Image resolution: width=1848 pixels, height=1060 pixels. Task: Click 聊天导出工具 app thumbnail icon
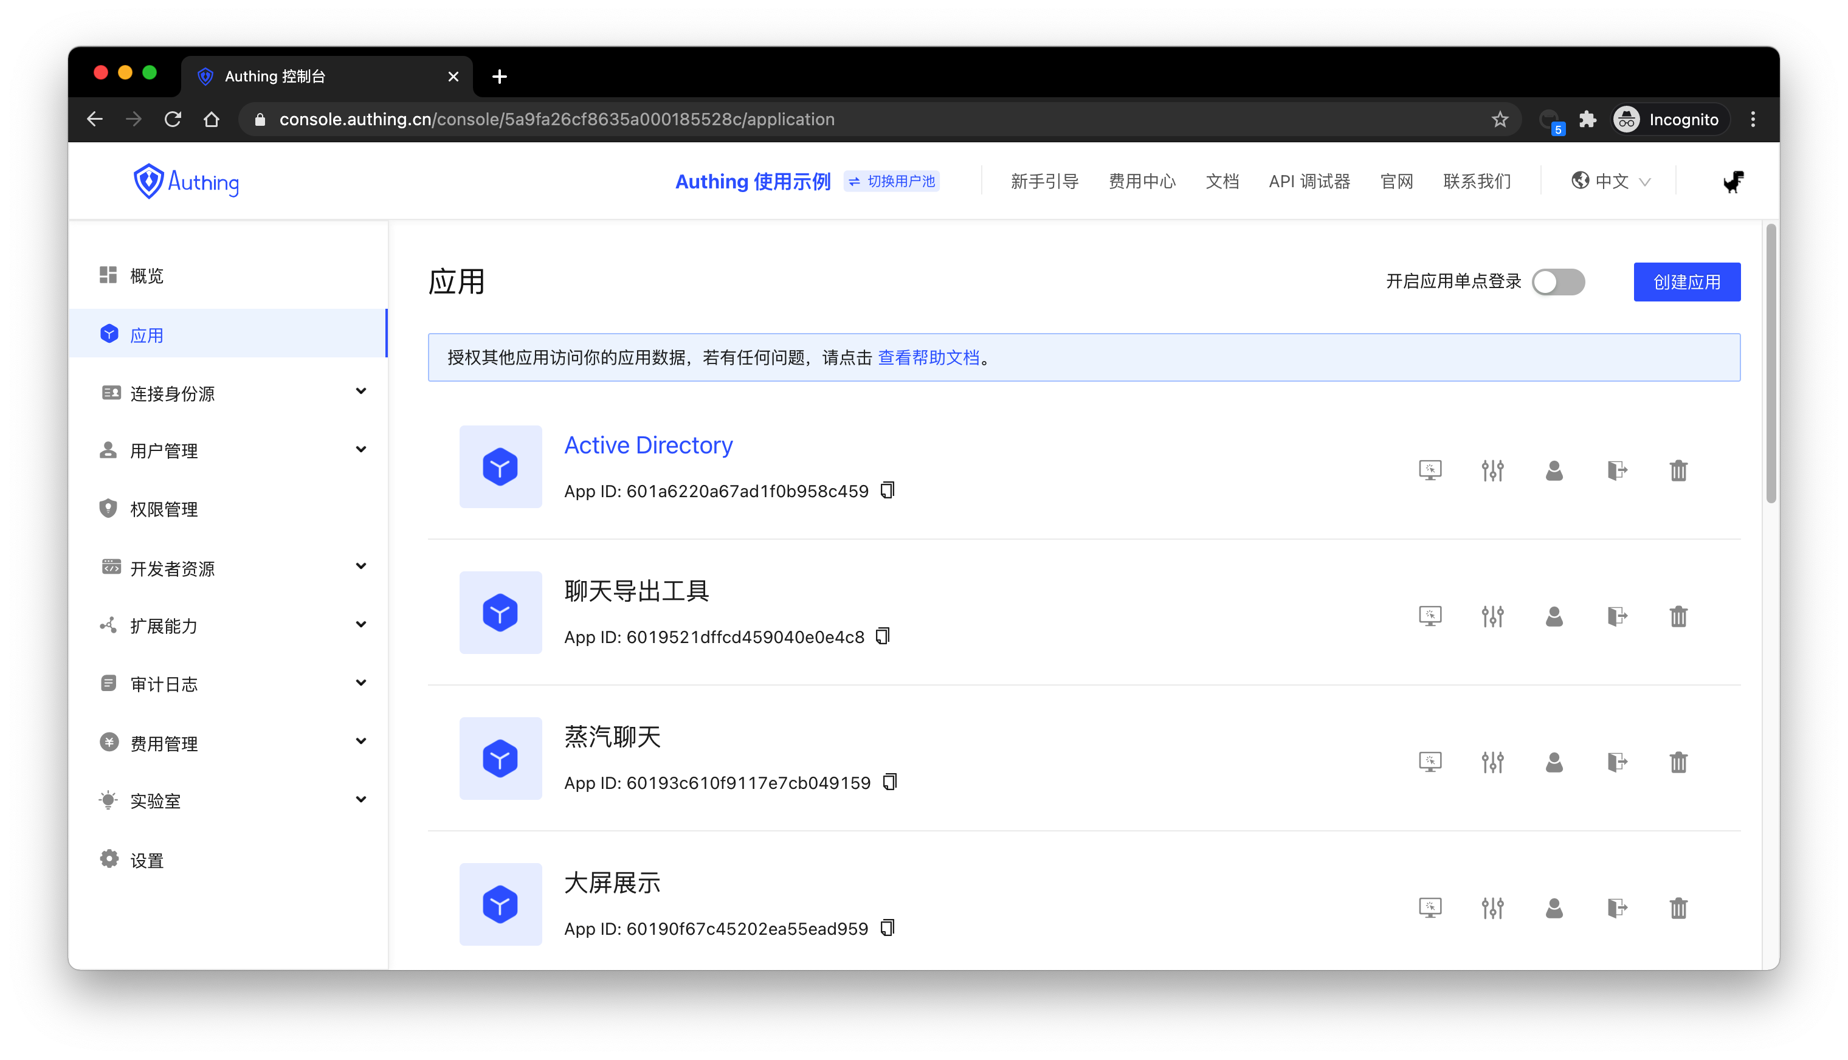[x=500, y=612]
